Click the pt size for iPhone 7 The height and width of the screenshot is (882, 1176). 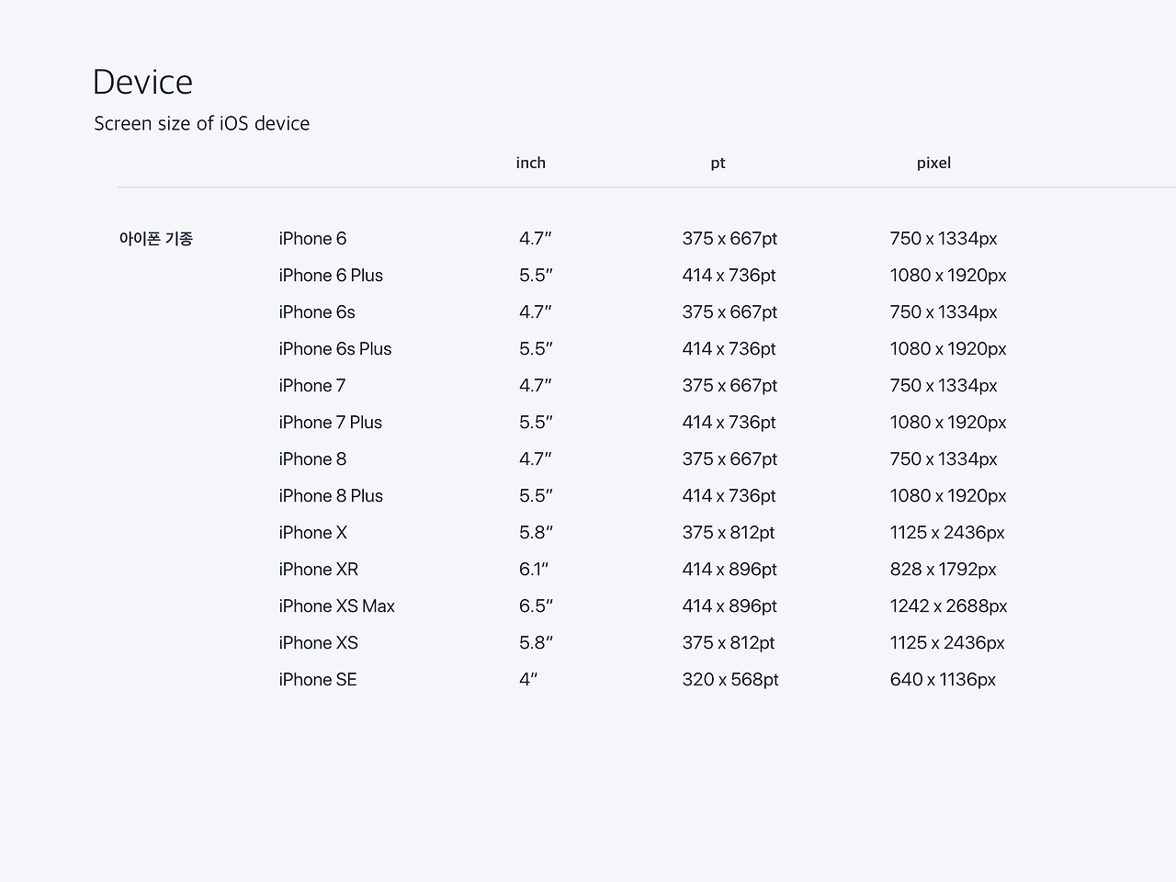(x=729, y=386)
